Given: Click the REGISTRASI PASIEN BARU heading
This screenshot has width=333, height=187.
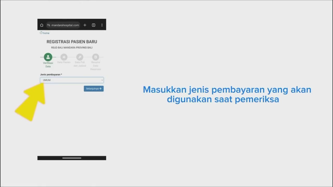Looking at the screenshot, I should coord(72,42).
